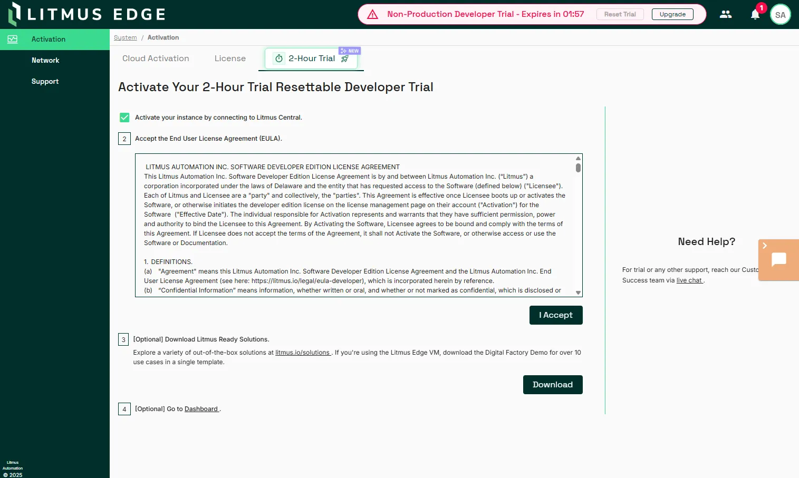
Task: Open the users/people icon in header
Action: (x=726, y=14)
